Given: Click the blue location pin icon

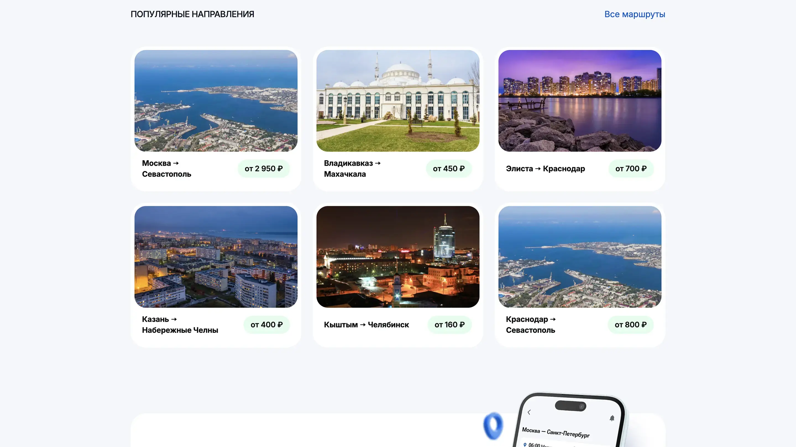Looking at the screenshot, I should [493, 426].
